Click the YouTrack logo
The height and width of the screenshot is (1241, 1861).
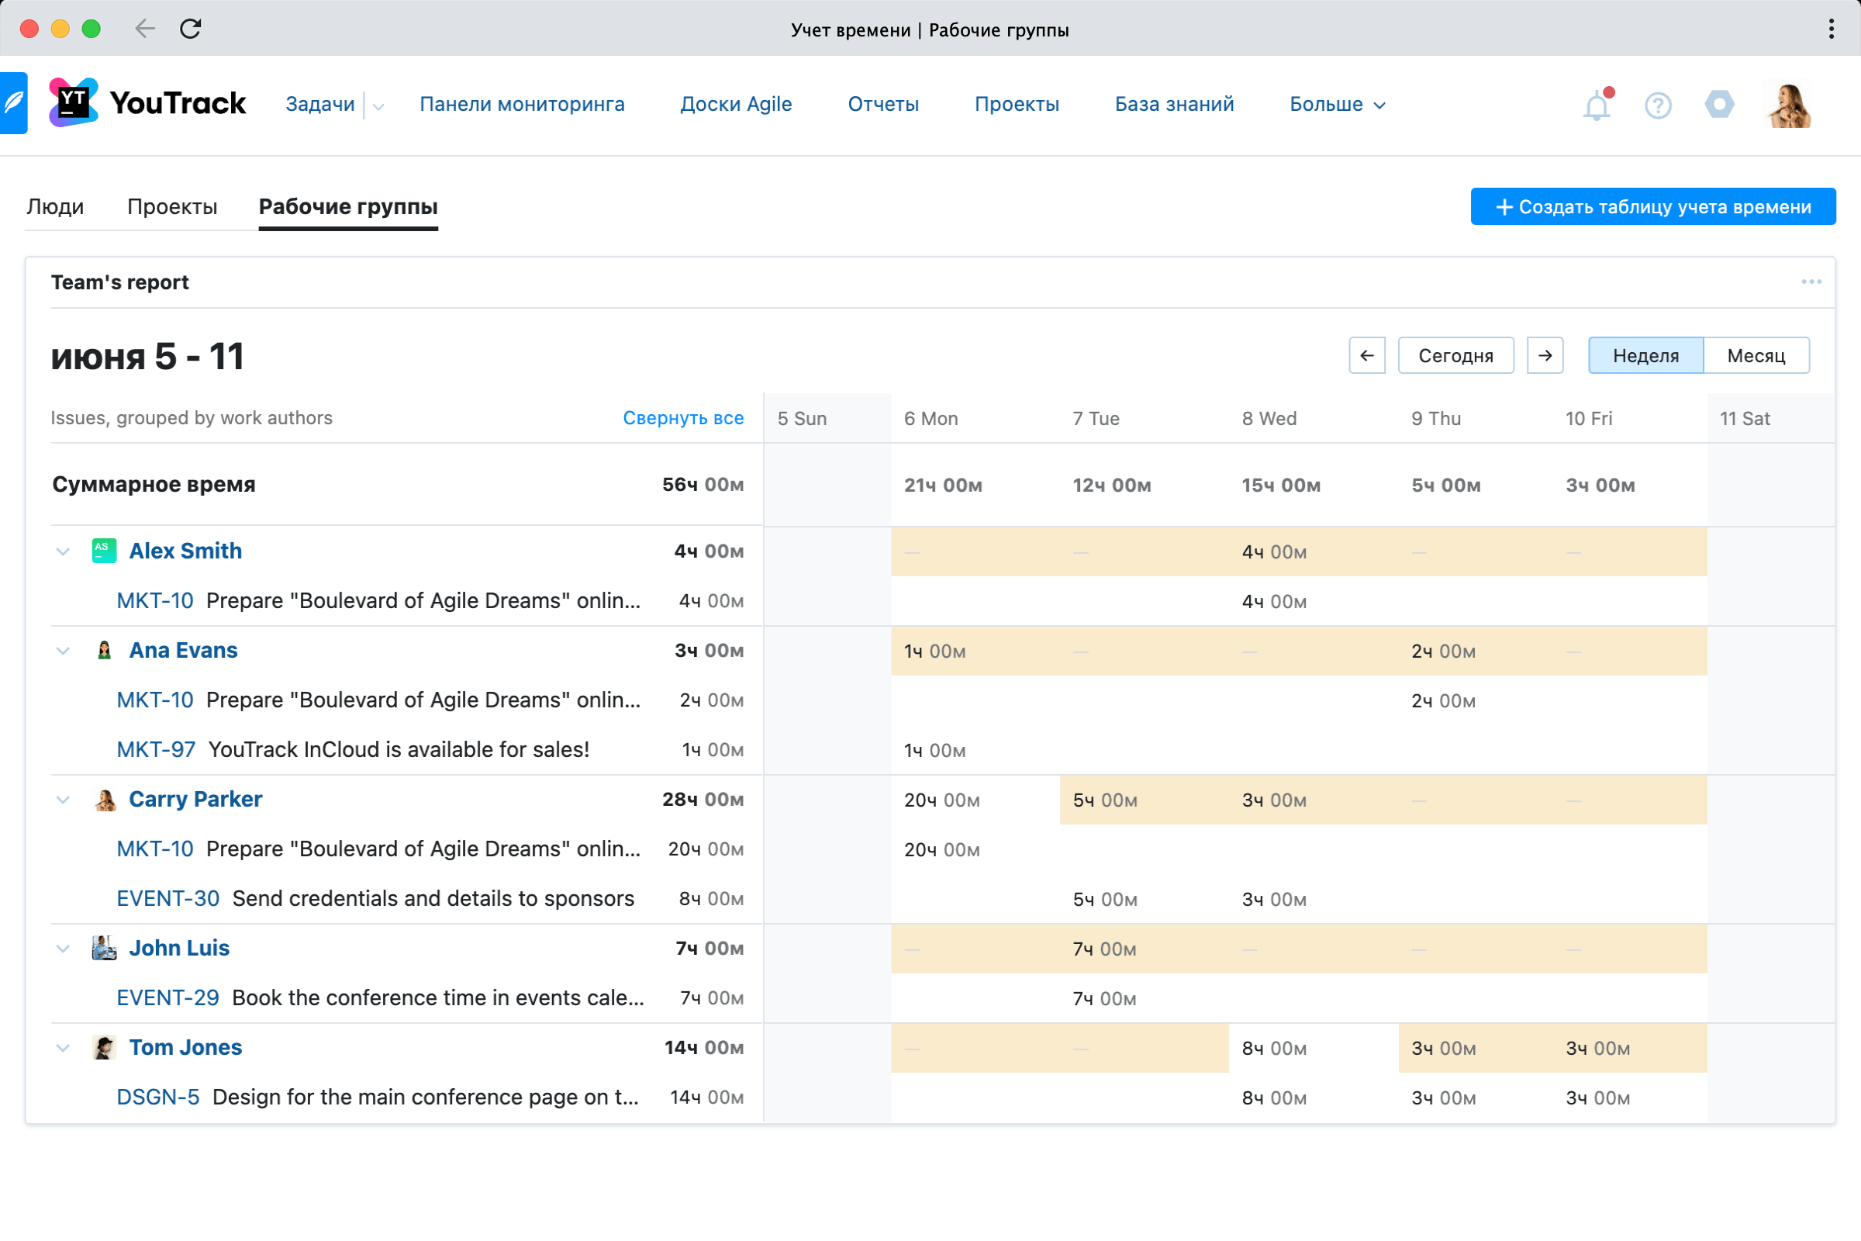pos(148,103)
